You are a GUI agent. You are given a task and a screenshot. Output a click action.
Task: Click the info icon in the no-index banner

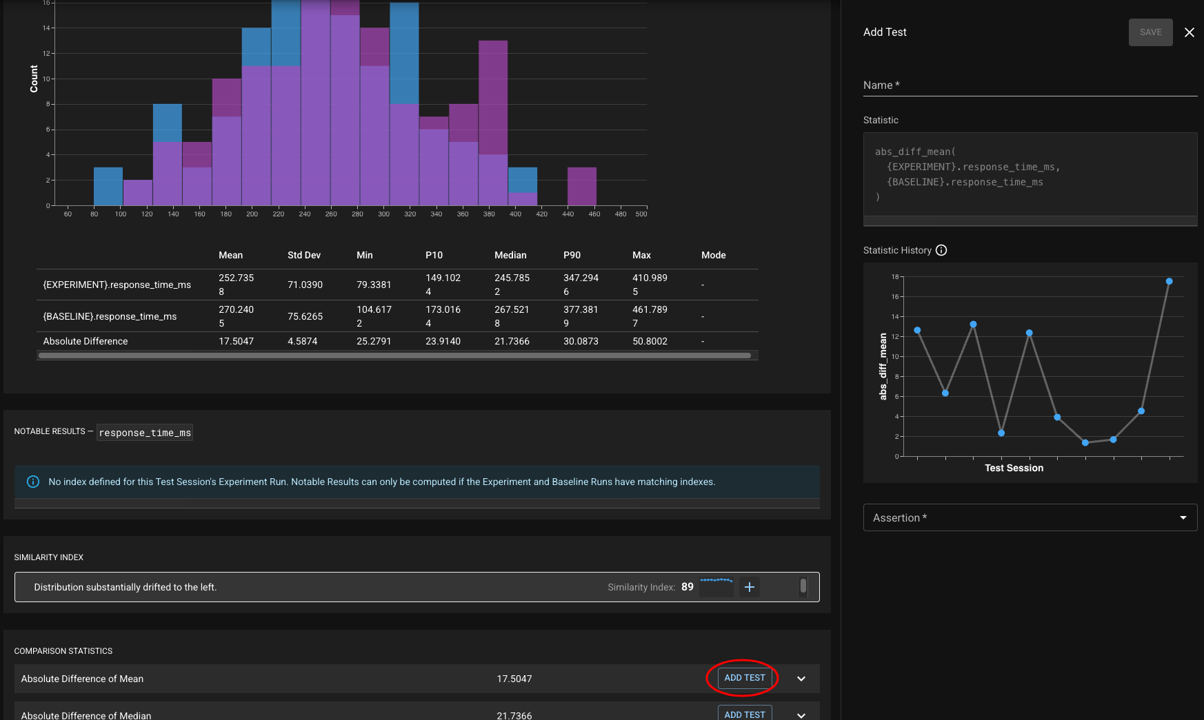coord(32,482)
